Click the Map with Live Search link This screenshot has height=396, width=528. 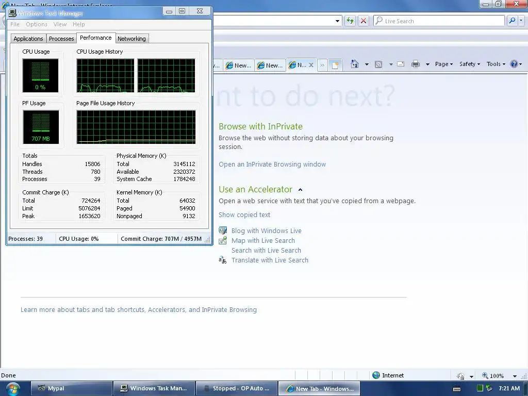point(263,240)
